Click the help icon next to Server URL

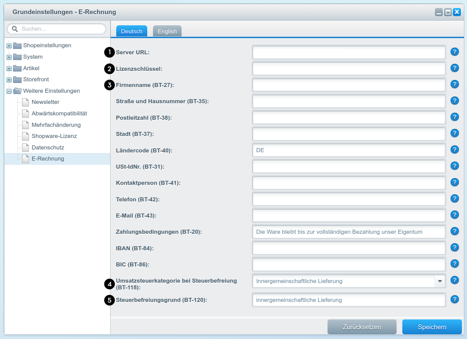click(x=455, y=52)
